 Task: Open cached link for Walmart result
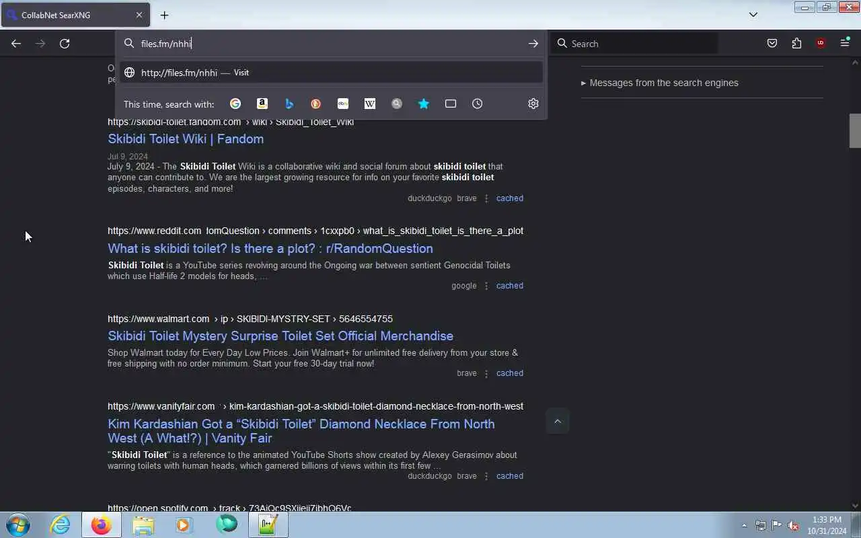point(510,373)
